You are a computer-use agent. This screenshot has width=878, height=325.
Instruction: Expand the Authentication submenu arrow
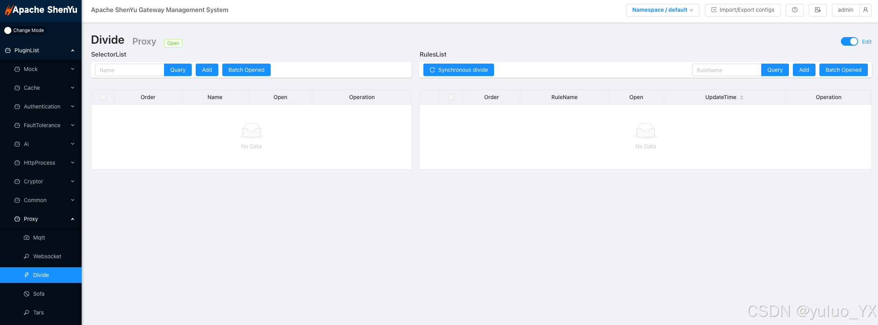click(73, 107)
